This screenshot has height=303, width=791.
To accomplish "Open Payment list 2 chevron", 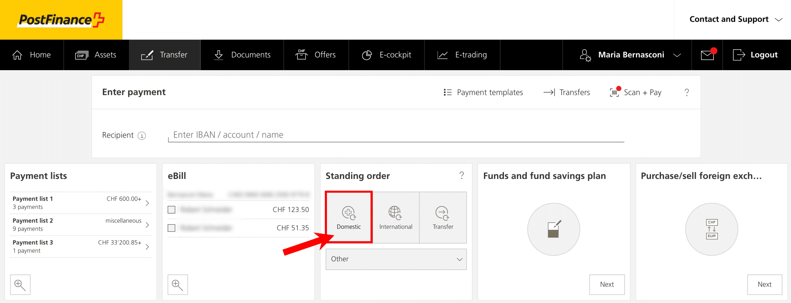I will point(147,225).
